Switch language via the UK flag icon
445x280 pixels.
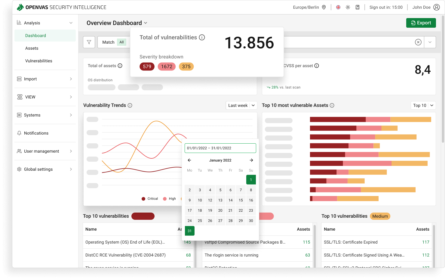(338, 7)
